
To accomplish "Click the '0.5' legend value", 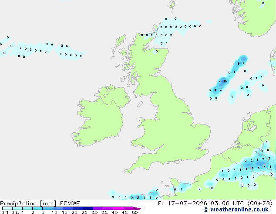I will (15, 212).
